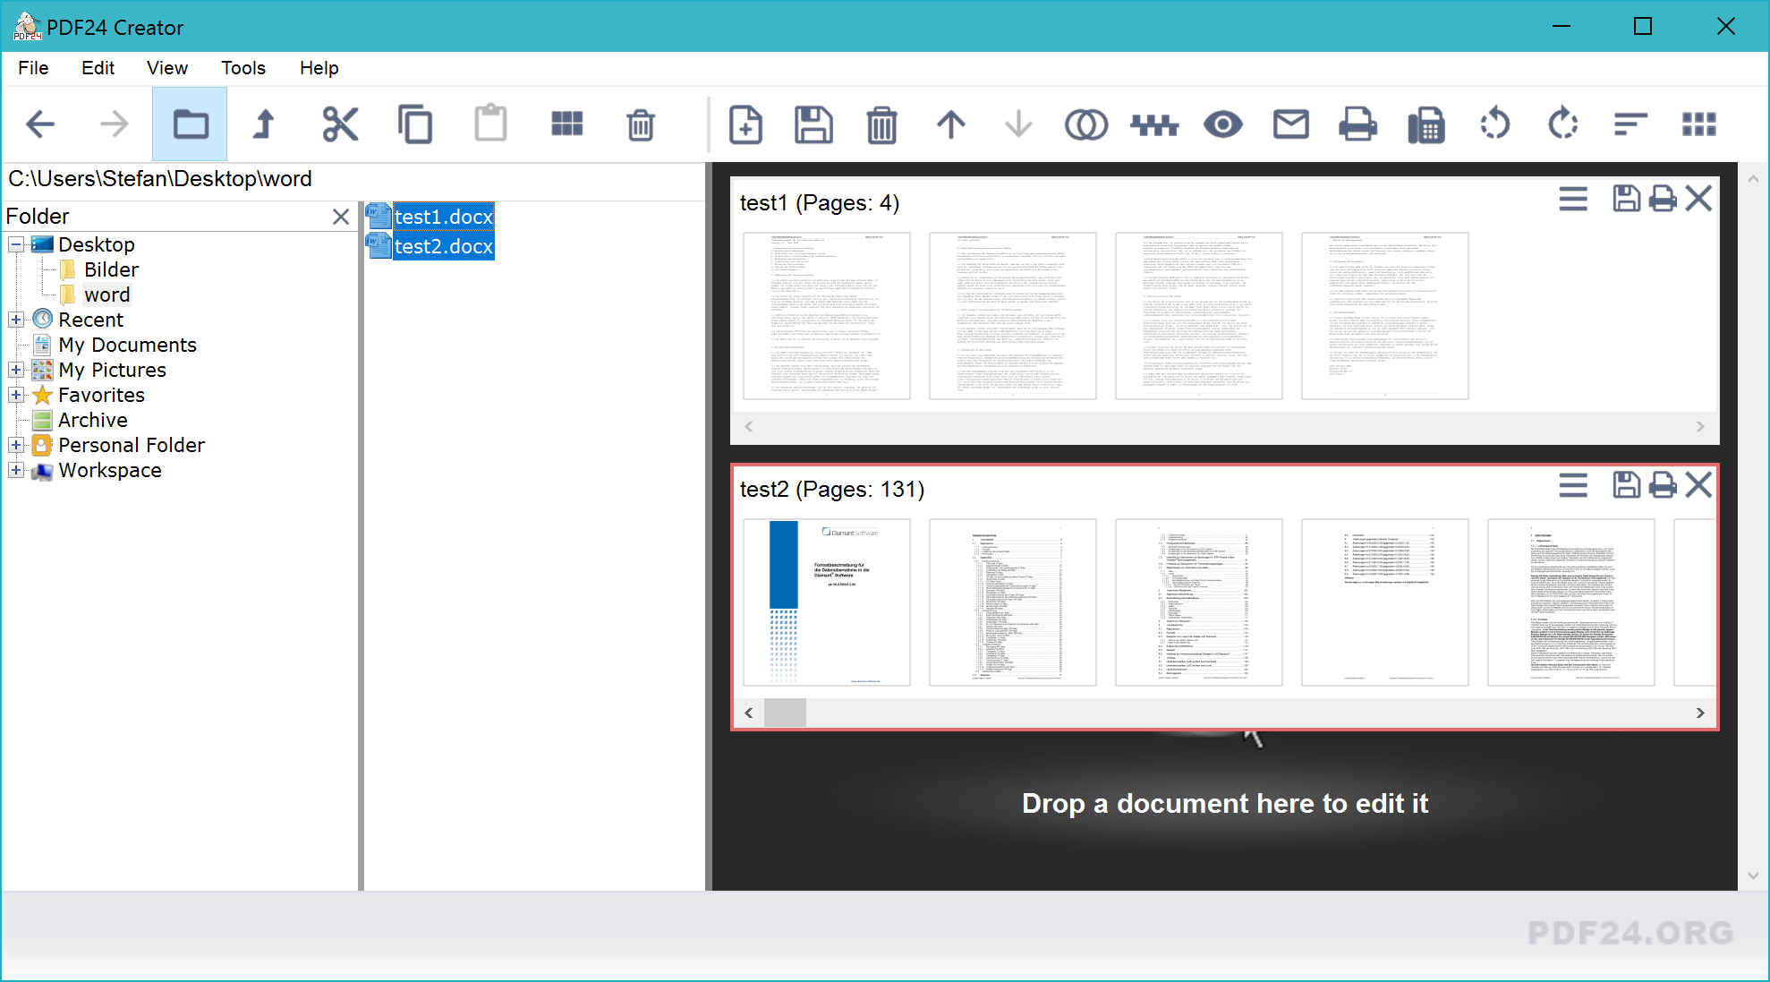Viewport: 1770px width, 982px height.
Task: Copy selected files in explorer toolbar
Action: [415, 124]
